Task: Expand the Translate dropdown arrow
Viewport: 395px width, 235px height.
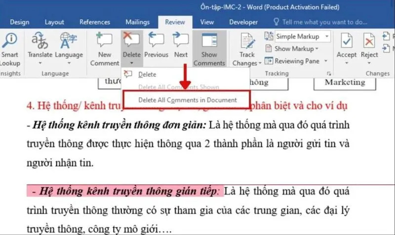Action: tap(40, 63)
